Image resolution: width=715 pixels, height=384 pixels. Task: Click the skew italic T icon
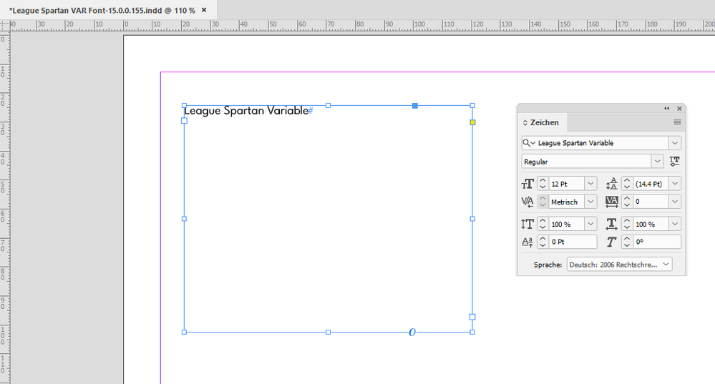tap(611, 242)
